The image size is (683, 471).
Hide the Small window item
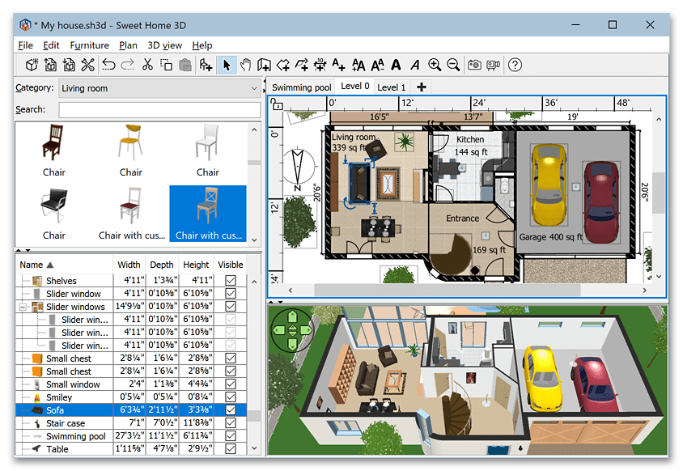coord(231,384)
